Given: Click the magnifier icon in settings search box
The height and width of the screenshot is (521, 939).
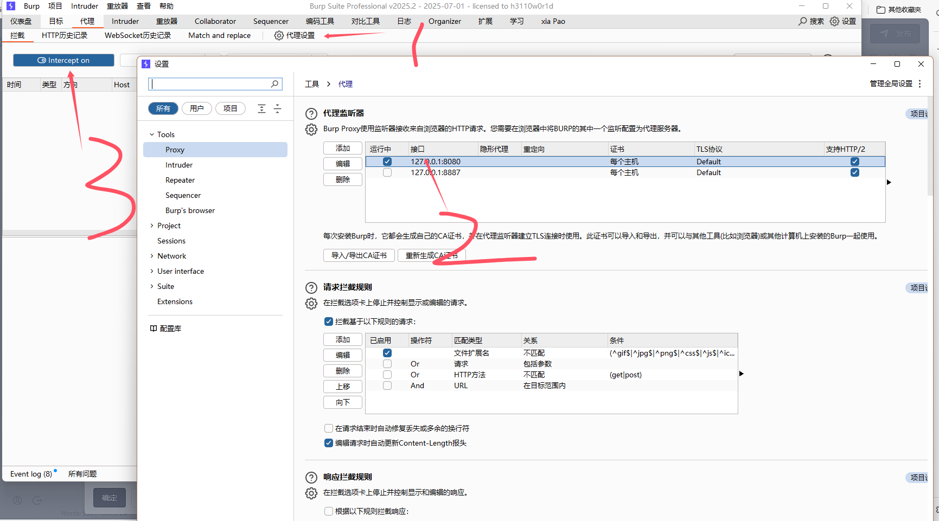Looking at the screenshot, I should pyautogui.click(x=274, y=84).
